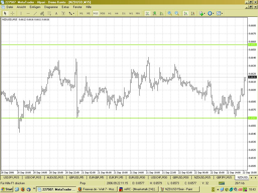The height and width of the screenshot is (193, 258).
Task: Switch timeframe to H1
Action: [110, 13]
